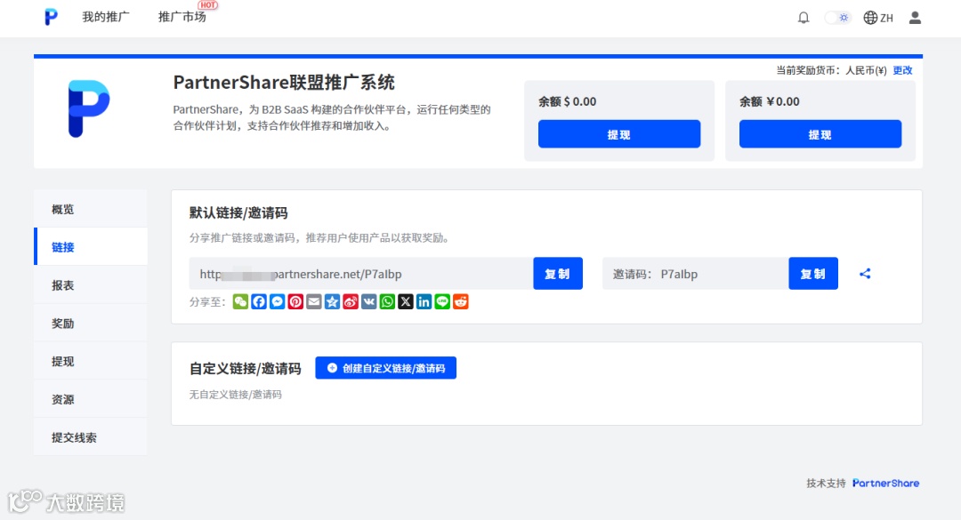This screenshot has height=520, width=961.
Task: Open 奖励 in the sidebar
Action: coord(91,323)
